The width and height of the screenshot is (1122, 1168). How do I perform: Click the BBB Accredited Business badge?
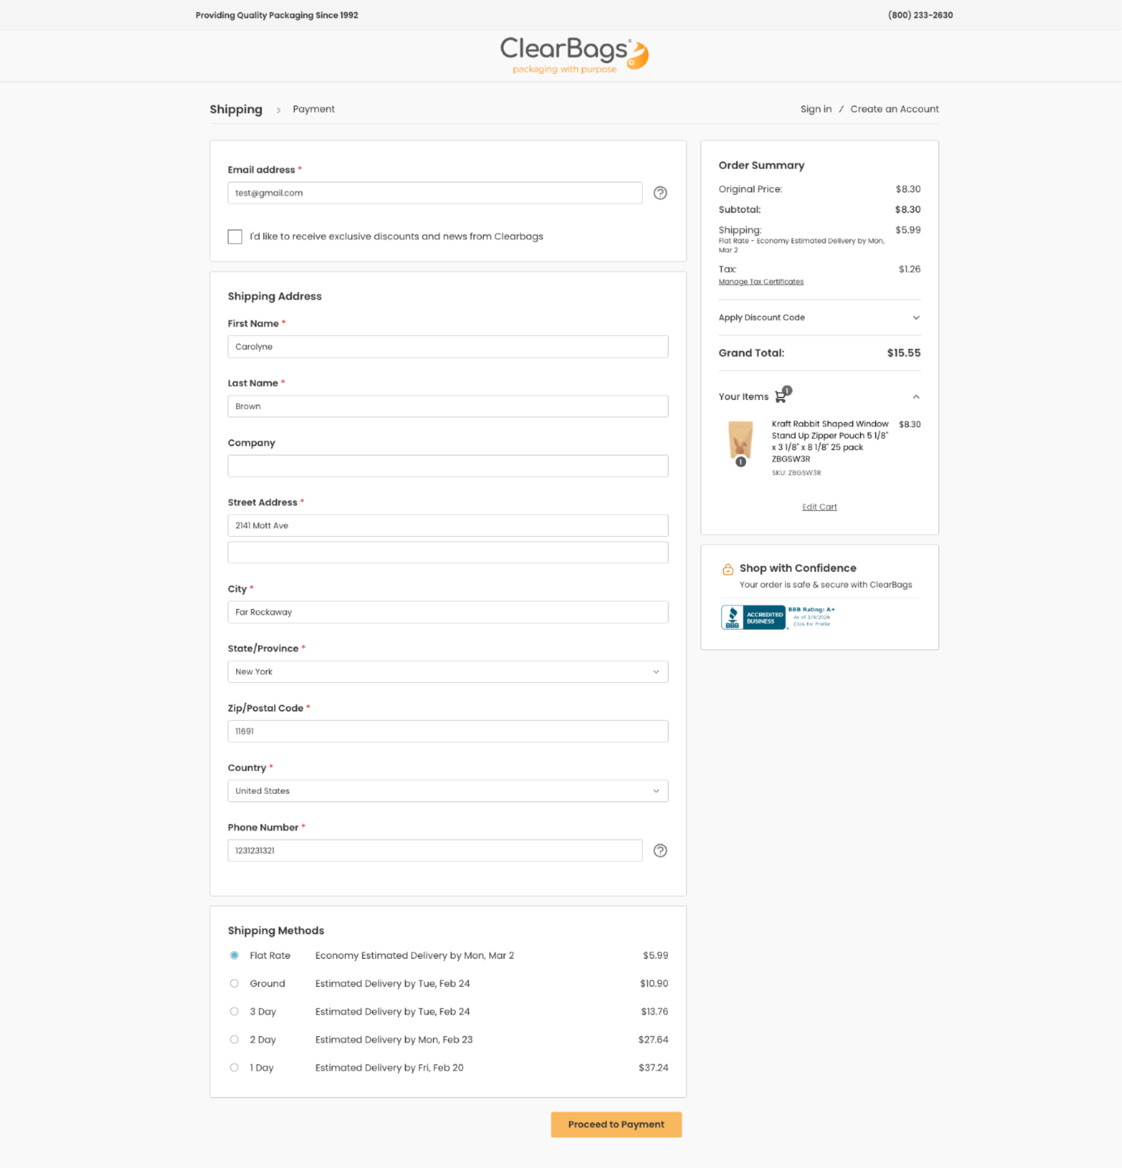[x=753, y=617]
